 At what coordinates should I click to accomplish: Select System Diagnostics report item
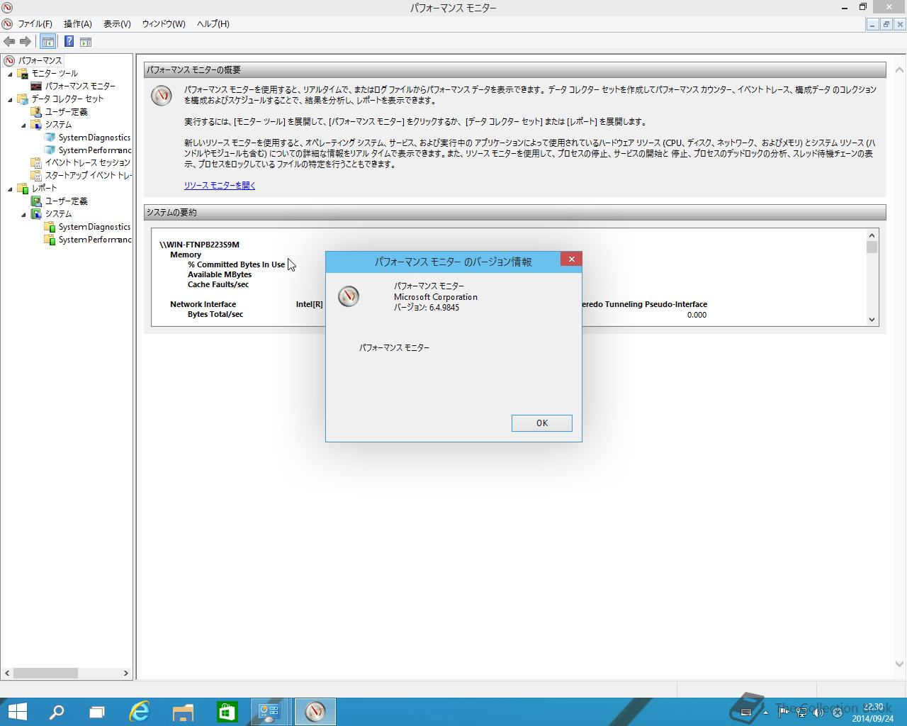(x=94, y=226)
